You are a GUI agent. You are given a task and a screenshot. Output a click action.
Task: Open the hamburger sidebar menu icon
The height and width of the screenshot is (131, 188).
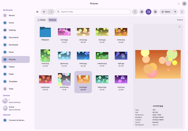pos(37,12)
